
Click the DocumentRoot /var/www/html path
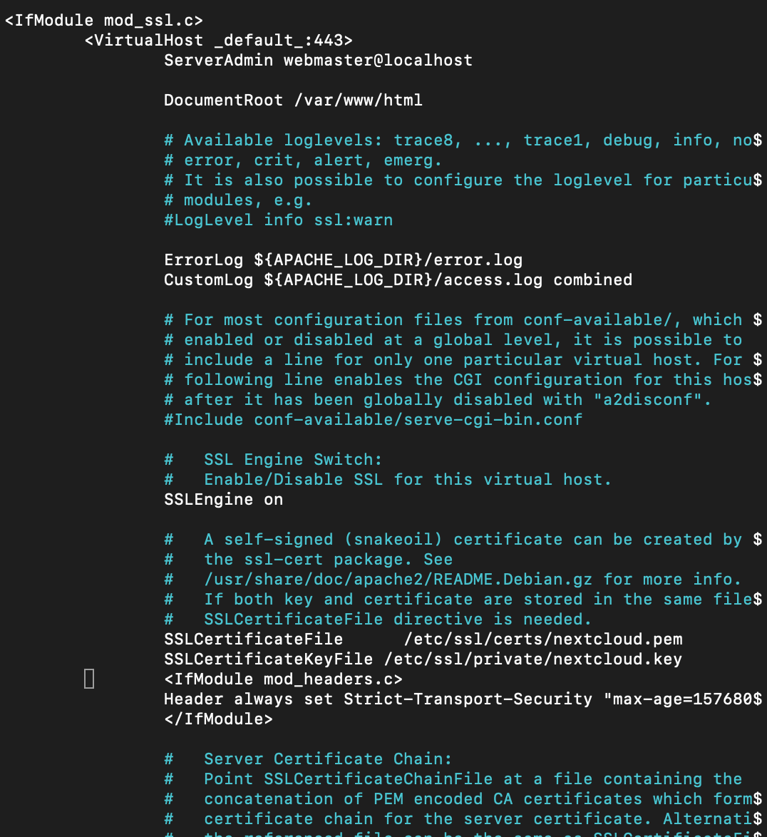tap(358, 100)
